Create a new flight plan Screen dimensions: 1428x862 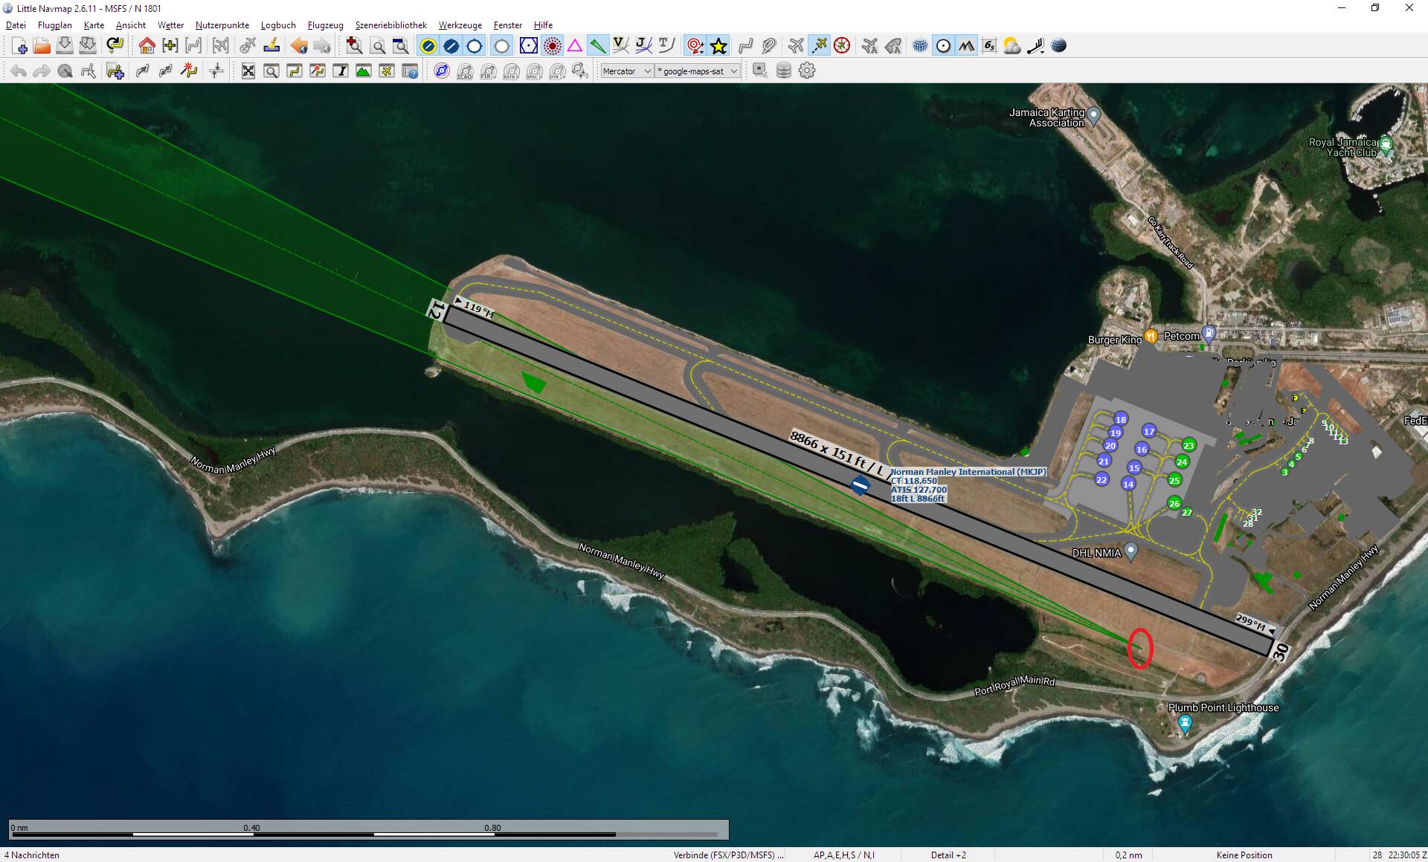[20, 45]
